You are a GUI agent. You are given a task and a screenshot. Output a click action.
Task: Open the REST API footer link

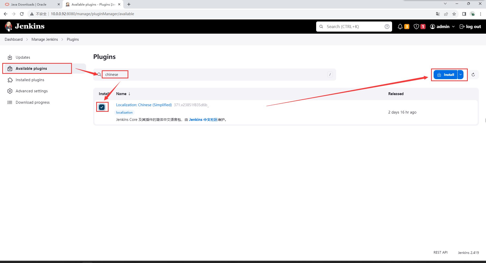pos(440,252)
